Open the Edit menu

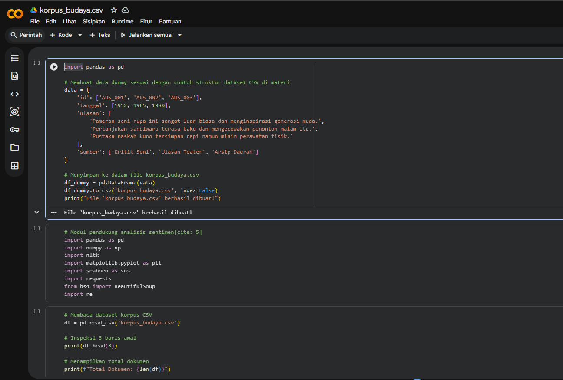pos(51,21)
